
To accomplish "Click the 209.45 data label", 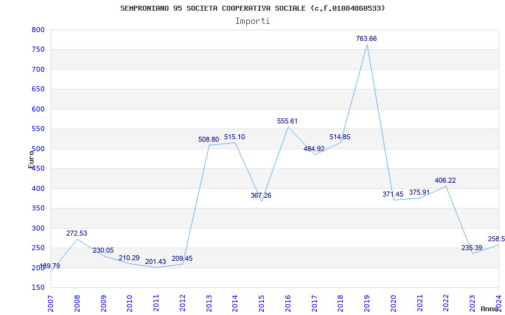I will pyautogui.click(x=182, y=258).
